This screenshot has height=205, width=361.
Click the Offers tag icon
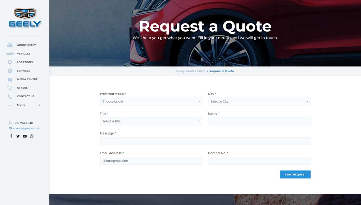pyautogui.click(x=10, y=88)
